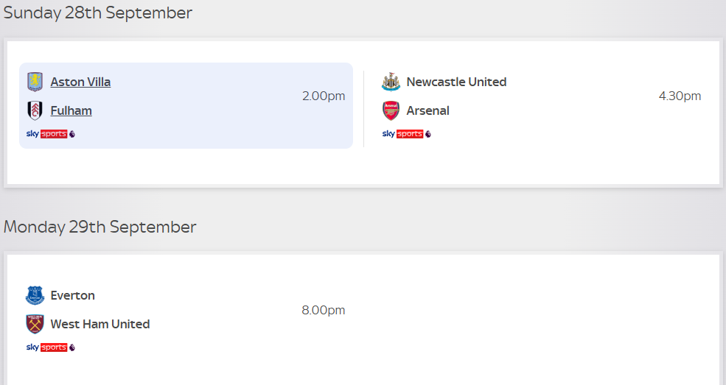Click Sky Sports logo under Aston Villa fixture
The height and width of the screenshot is (385, 726).
coord(50,134)
